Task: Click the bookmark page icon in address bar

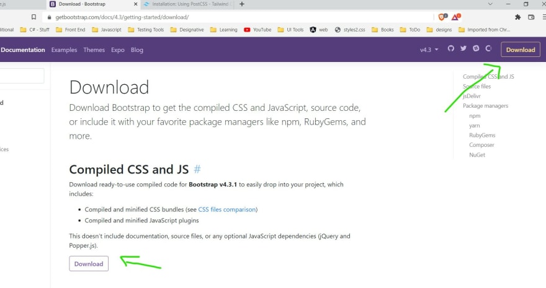Action: click(x=34, y=17)
